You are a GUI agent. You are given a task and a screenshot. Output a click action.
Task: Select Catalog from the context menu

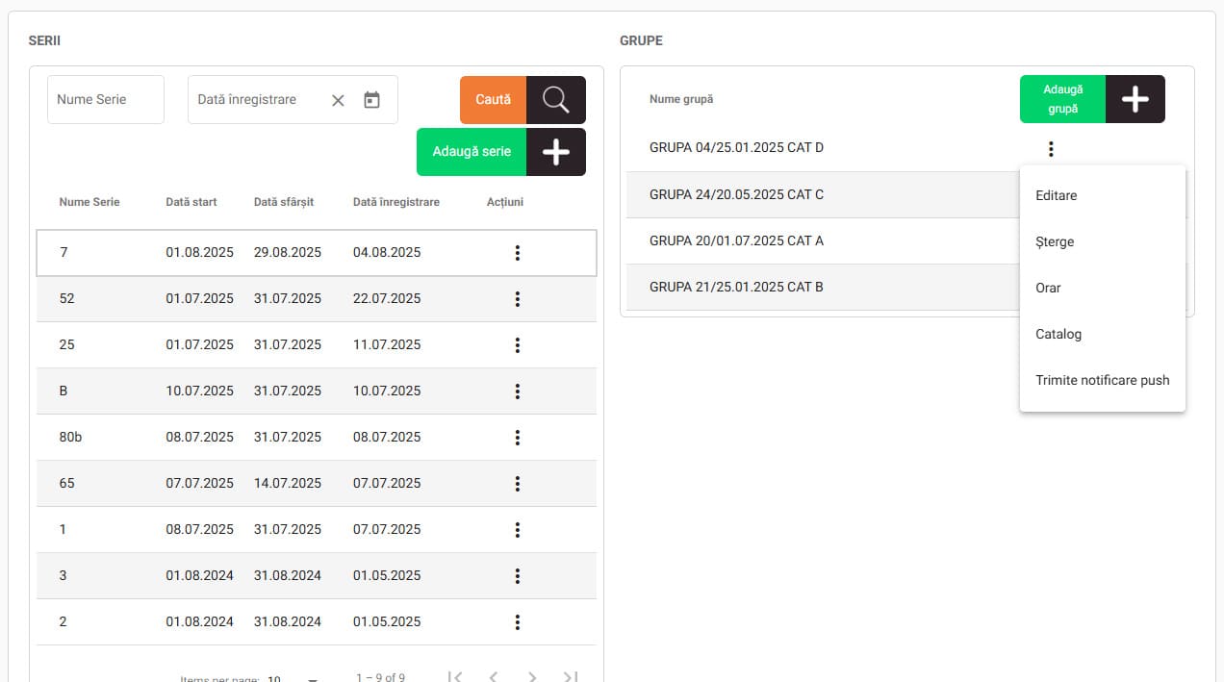[1058, 334]
